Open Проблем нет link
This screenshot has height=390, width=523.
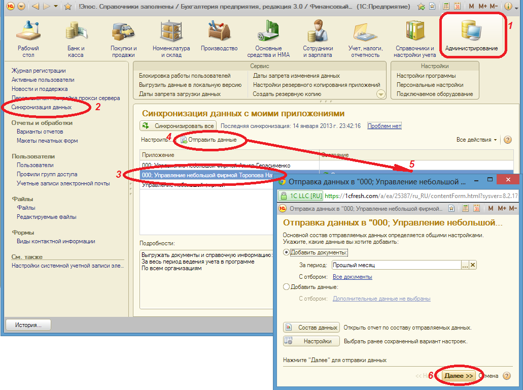click(x=384, y=126)
